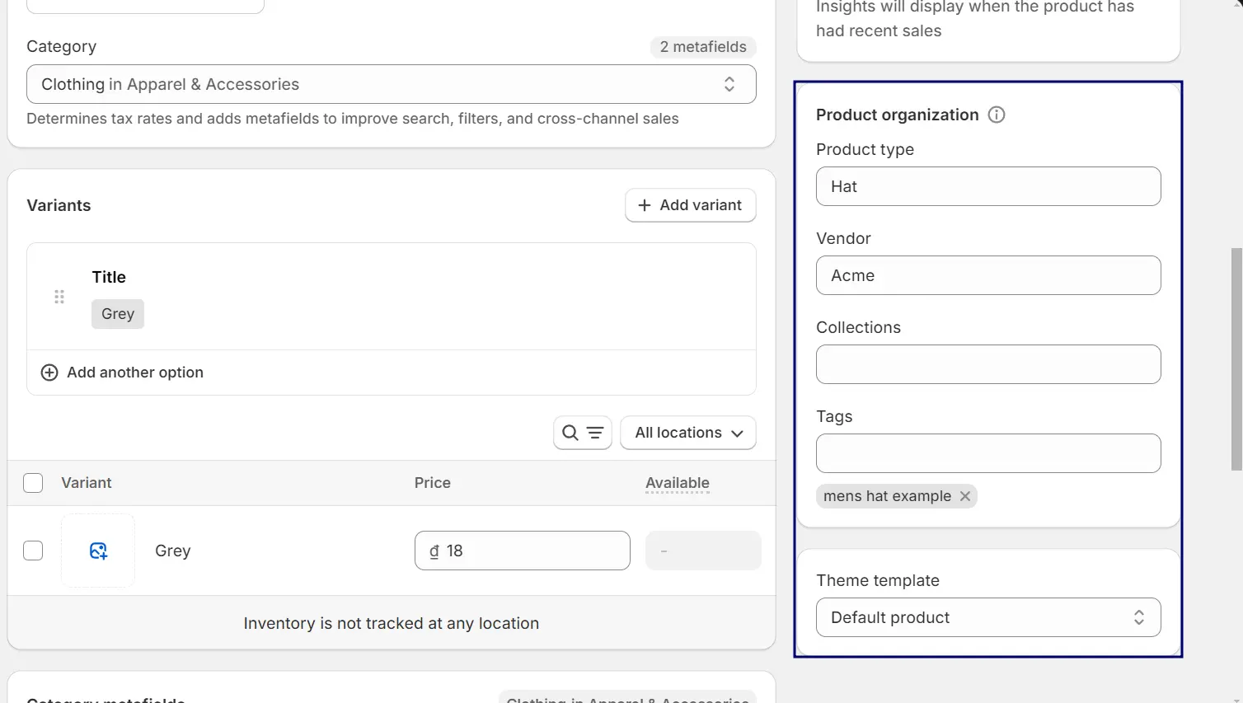Click the Add variant button
1243x703 pixels.
pyautogui.click(x=691, y=205)
